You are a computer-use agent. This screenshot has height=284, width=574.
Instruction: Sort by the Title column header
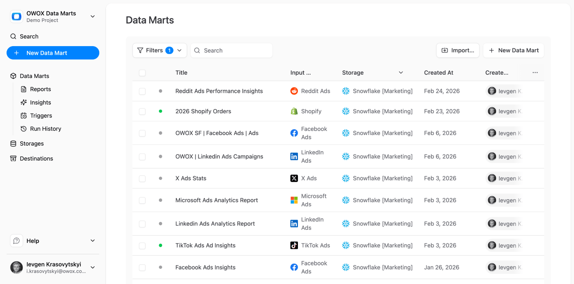182,73
